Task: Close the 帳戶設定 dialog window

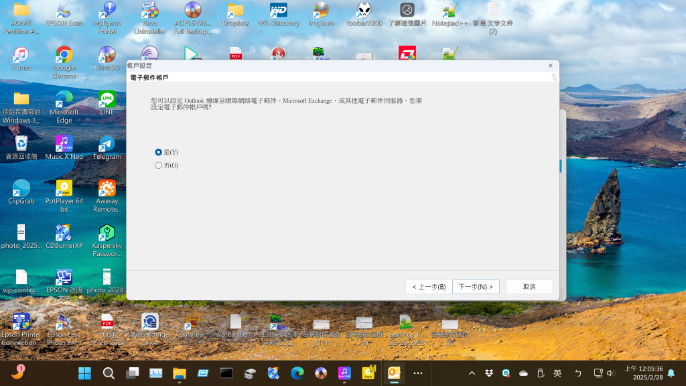Action: (551, 66)
